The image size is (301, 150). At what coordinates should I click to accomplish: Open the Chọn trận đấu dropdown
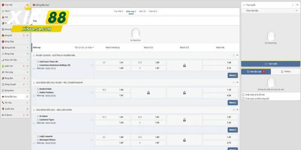coord(271,11)
